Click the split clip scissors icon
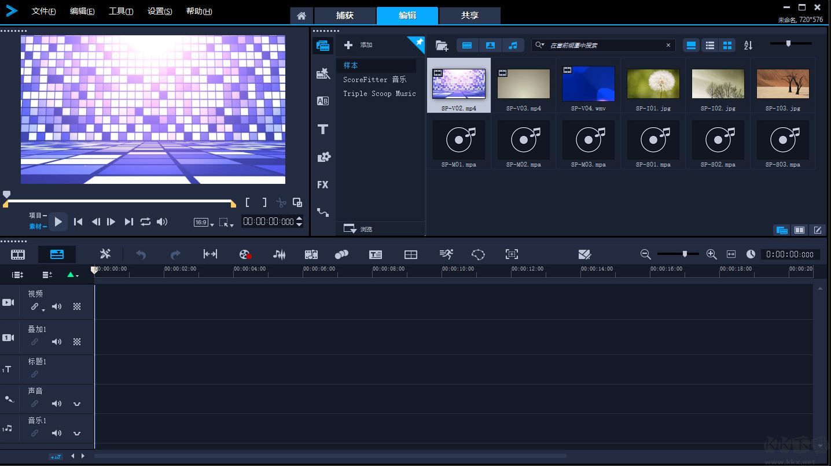The height and width of the screenshot is (466, 831). 281,202
